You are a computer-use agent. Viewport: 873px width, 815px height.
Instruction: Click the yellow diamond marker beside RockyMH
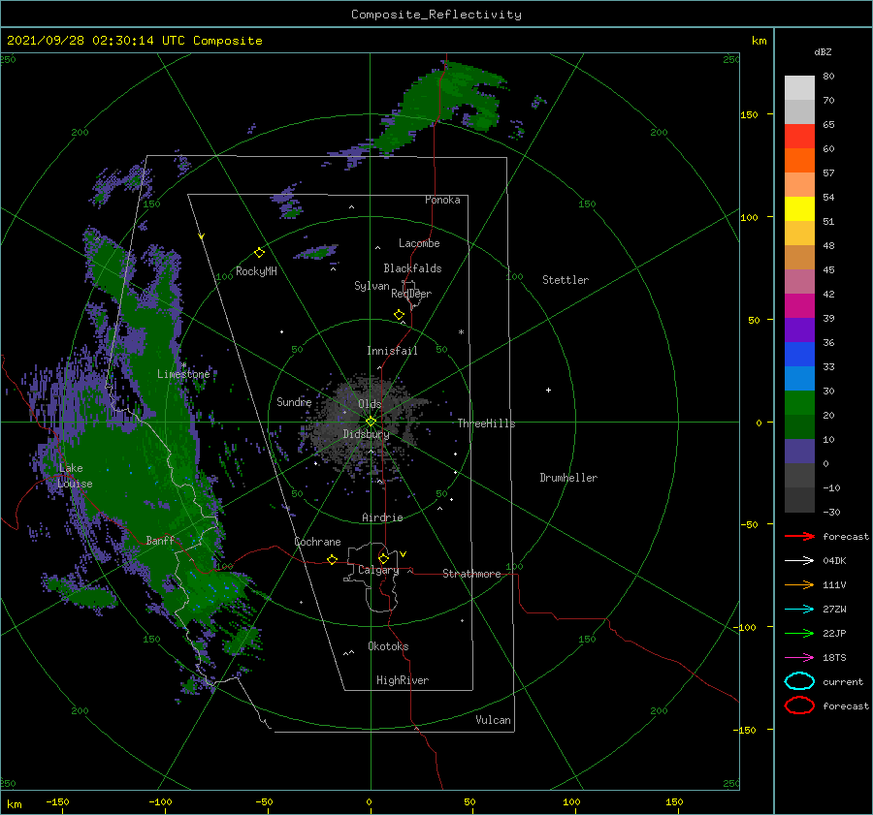[259, 253]
